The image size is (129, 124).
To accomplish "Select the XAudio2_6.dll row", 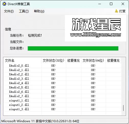I will click(x=62, y=92).
